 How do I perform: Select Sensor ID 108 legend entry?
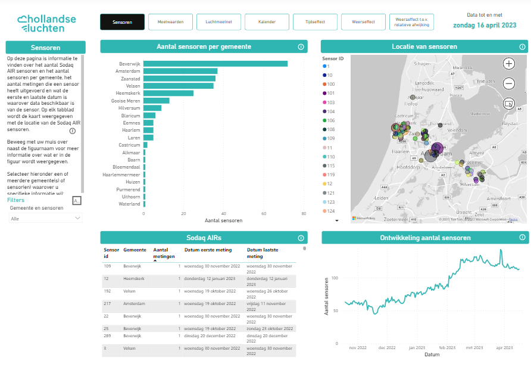[329, 129]
